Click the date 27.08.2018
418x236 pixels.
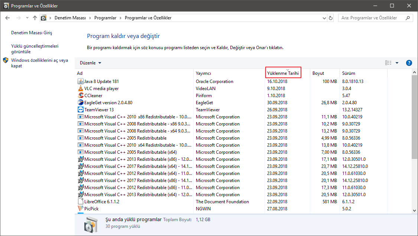coord(277,208)
